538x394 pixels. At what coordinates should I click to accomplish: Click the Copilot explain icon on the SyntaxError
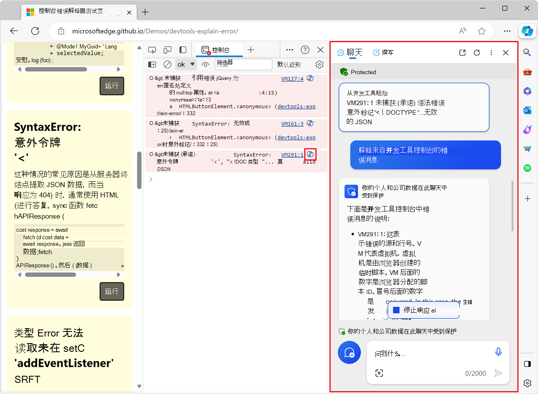point(310,154)
